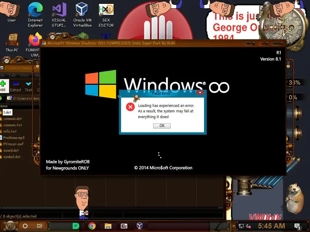Open File menu in 7-Zip
The height and width of the screenshot is (232, 310).
[x=2, y=75]
